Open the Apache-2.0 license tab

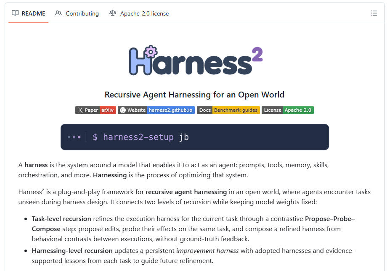click(x=139, y=13)
